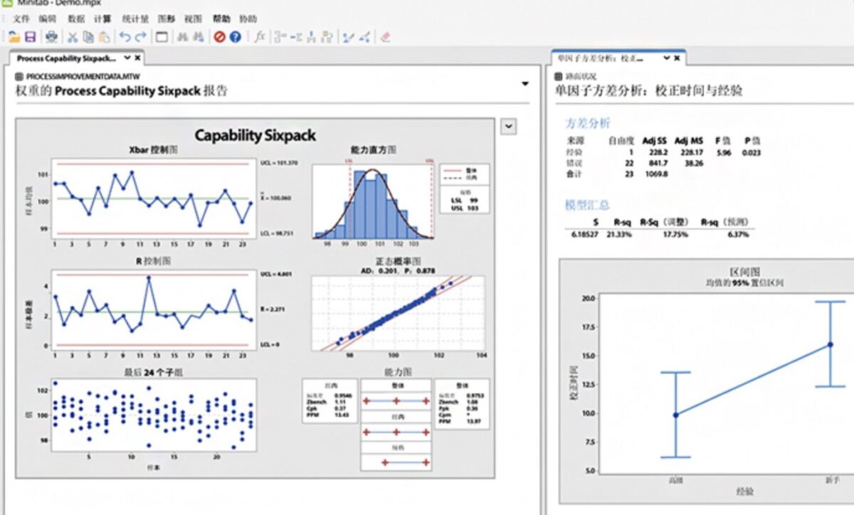
Task: Click the Paste clipboard icon
Action: click(x=104, y=37)
